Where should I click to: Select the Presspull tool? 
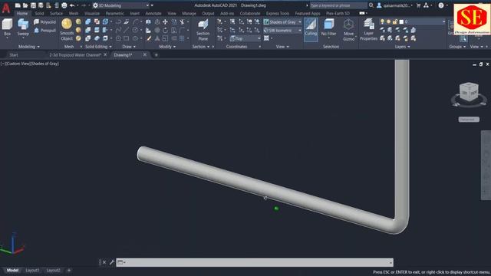click(x=44, y=31)
